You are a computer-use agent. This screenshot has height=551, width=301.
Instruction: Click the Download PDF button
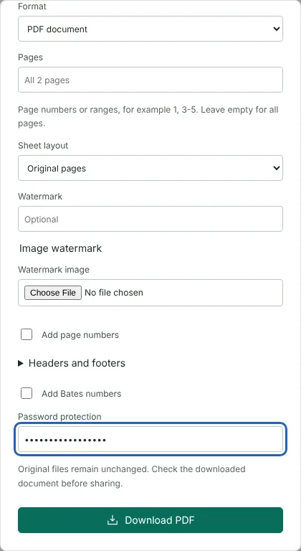150,520
